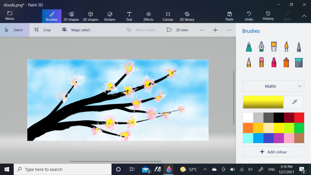
Task: Open the Canvas tab
Action: pyautogui.click(x=168, y=16)
